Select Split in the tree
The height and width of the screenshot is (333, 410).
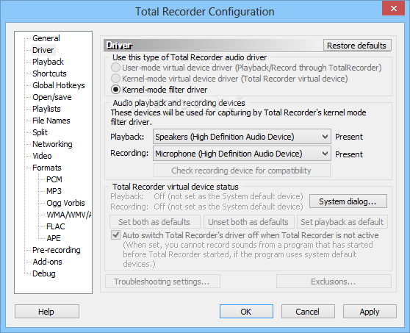[40, 132]
